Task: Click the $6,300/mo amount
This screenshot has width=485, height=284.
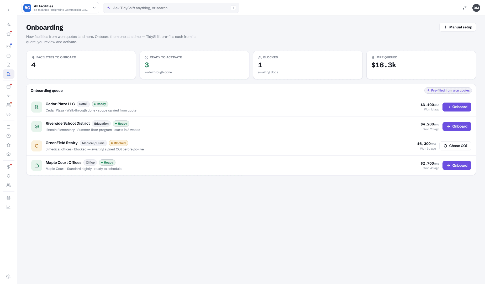Action: (426, 144)
